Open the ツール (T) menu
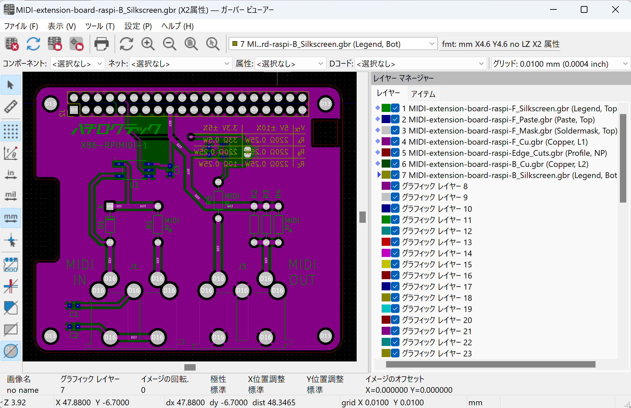This screenshot has width=631, height=408. [100, 26]
